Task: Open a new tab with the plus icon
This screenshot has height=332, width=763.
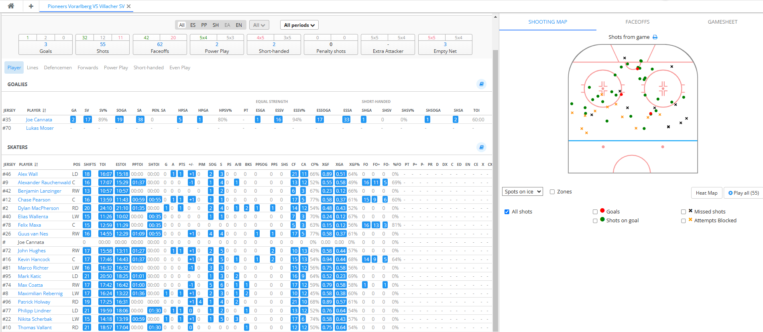Action: 31,6
